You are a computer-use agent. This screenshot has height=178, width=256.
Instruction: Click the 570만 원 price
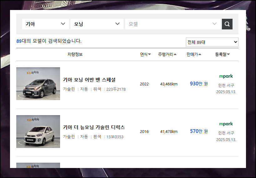199,131
